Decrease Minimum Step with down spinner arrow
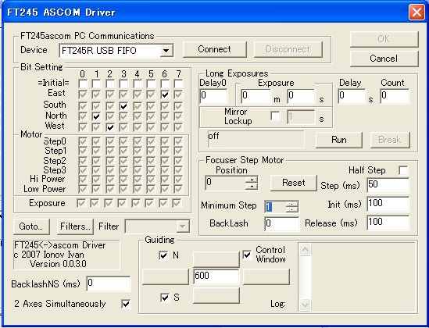The height and width of the screenshot is (328, 429). [x=292, y=210]
